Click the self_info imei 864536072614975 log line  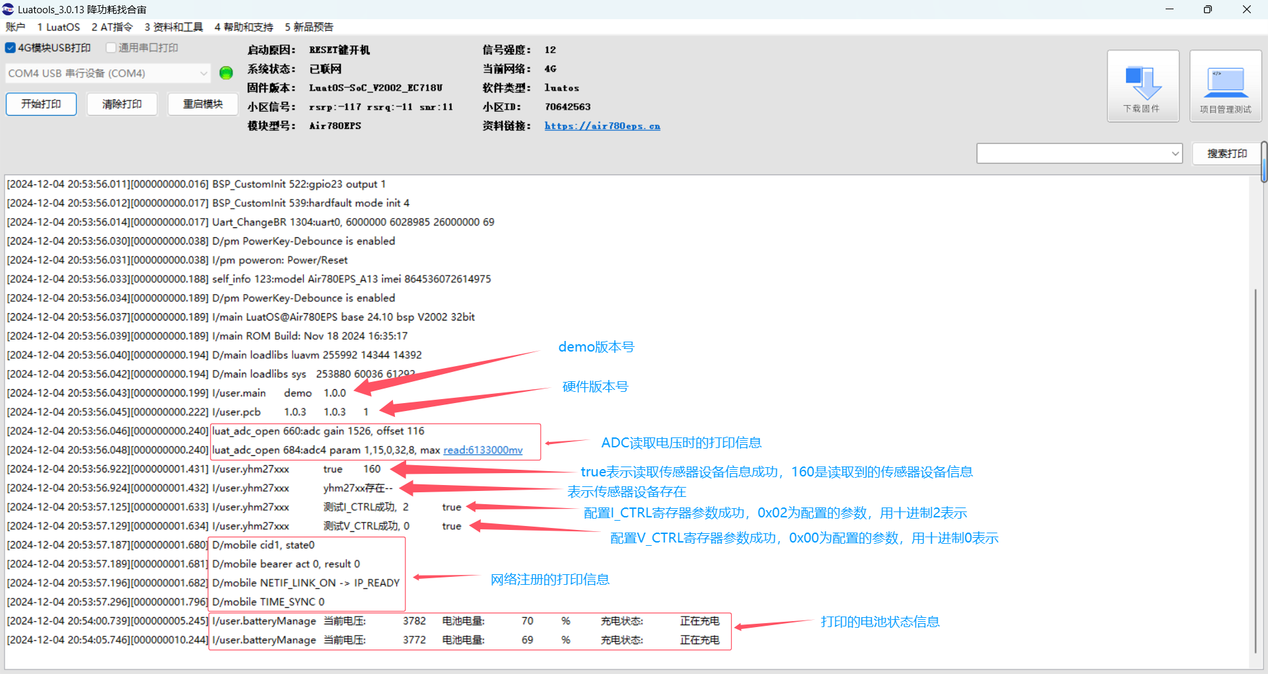click(249, 280)
